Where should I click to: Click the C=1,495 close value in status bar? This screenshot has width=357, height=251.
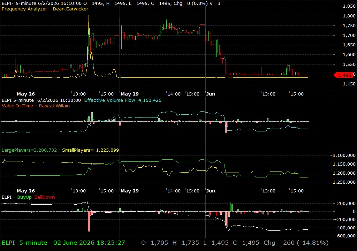point(246,243)
